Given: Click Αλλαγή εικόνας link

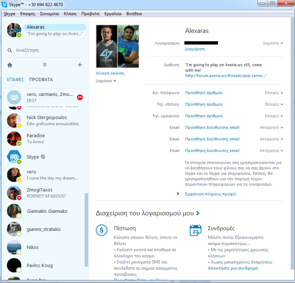Looking at the screenshot, I should [x=110, y=73].
